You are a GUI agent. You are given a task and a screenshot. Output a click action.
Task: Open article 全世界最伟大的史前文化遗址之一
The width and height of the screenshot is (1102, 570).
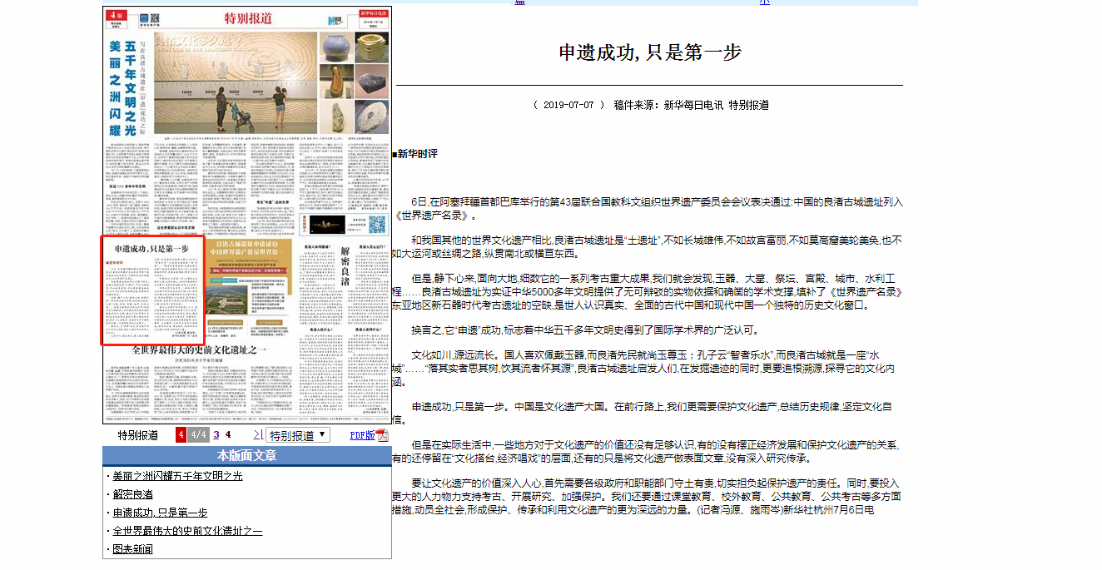pyautogui.click(x=187, y=531)
